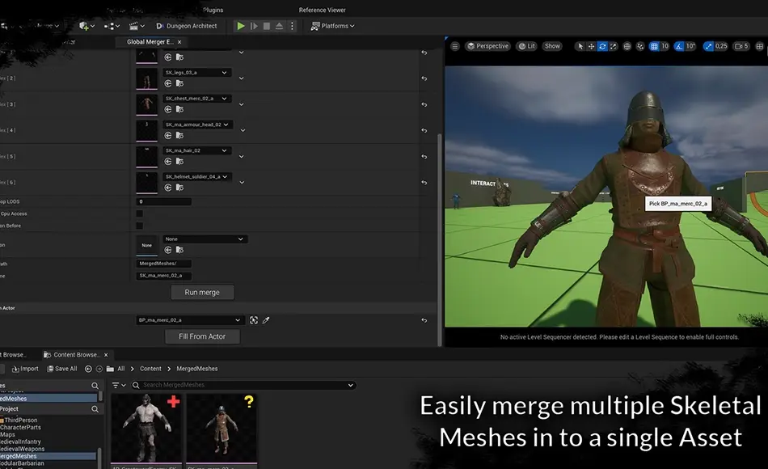Toggle the Cpu Access checkbox
Image resolution: width=768 pixels, height=469 pixels.
click(140, 213)
